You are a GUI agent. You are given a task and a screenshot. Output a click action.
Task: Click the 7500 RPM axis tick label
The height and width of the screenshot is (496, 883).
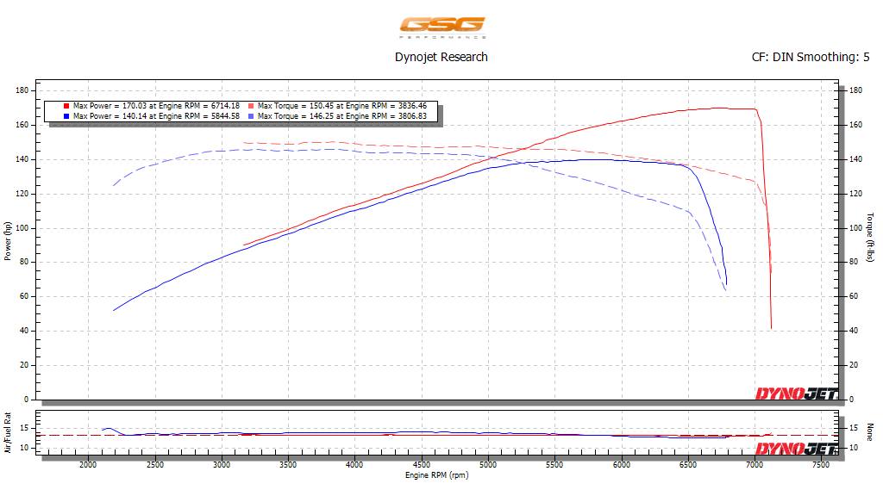(821, 465)
